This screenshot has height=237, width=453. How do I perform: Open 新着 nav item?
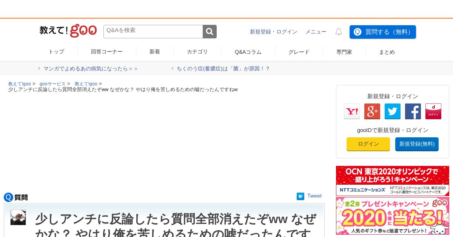click(x=155, y=52)
